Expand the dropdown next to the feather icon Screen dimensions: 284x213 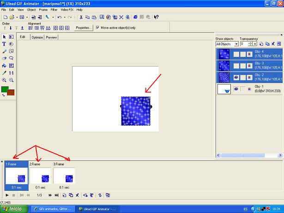pyautogui.click(x=53, y=17)
